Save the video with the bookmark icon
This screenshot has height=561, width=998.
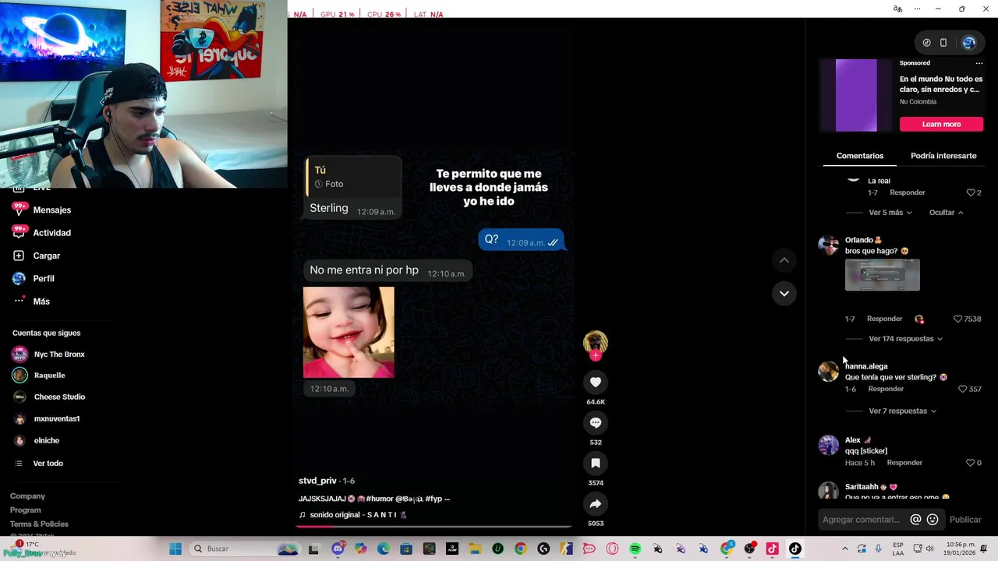[x=595, y=463]
